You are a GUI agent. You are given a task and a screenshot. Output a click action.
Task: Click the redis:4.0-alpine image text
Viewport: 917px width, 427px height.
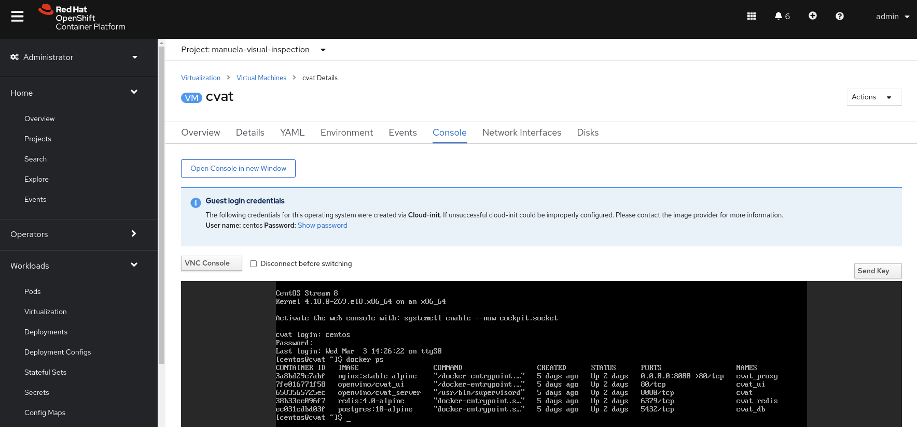click(371, 401)
